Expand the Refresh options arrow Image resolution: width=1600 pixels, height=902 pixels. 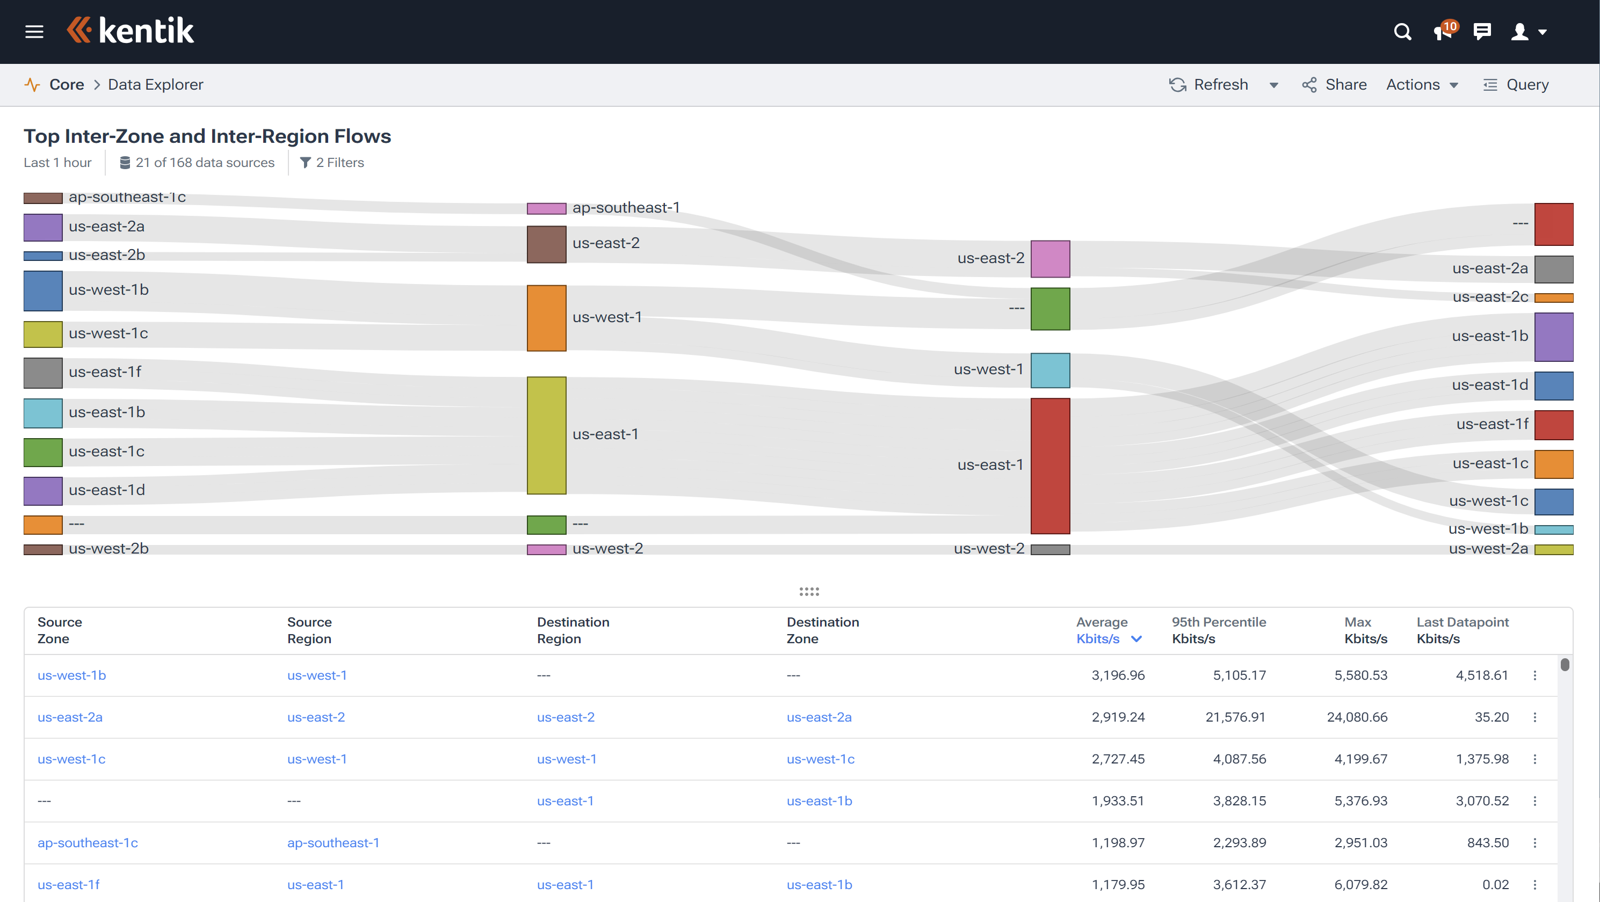click(1274, 86)
